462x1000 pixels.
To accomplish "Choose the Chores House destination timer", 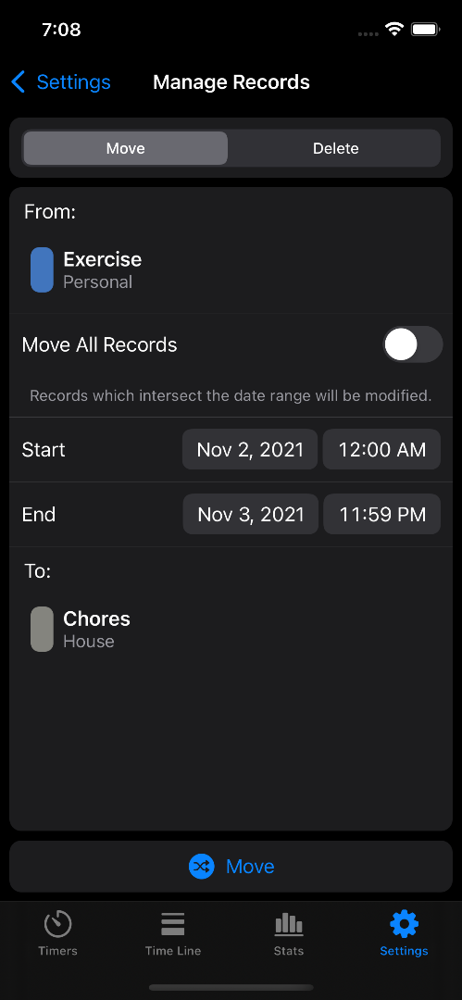I will (231, 629).
